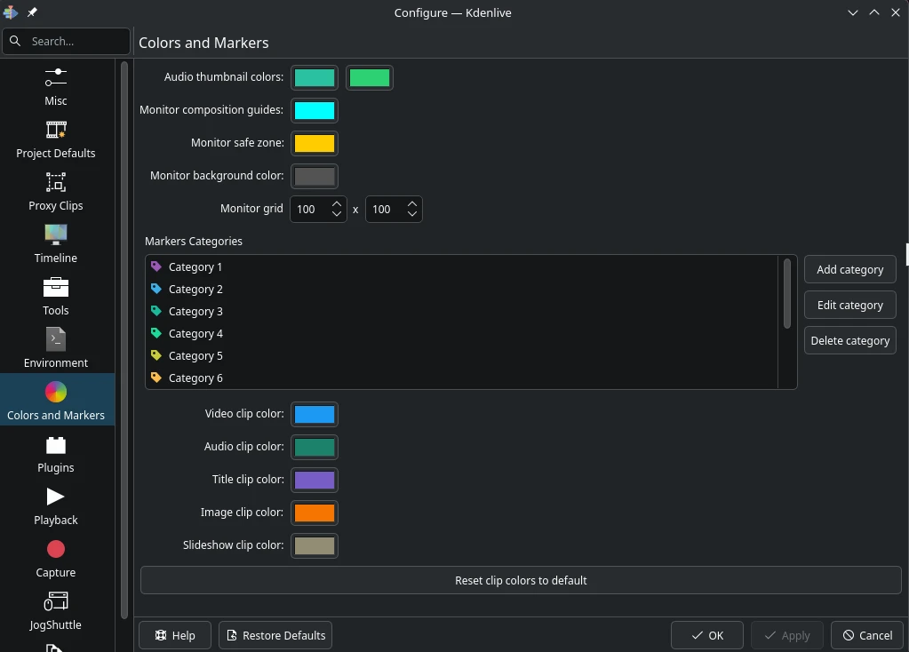Select Category 6 label in markers list
The width and height of the screenshot is (909, 652).
tap(195, 378)
